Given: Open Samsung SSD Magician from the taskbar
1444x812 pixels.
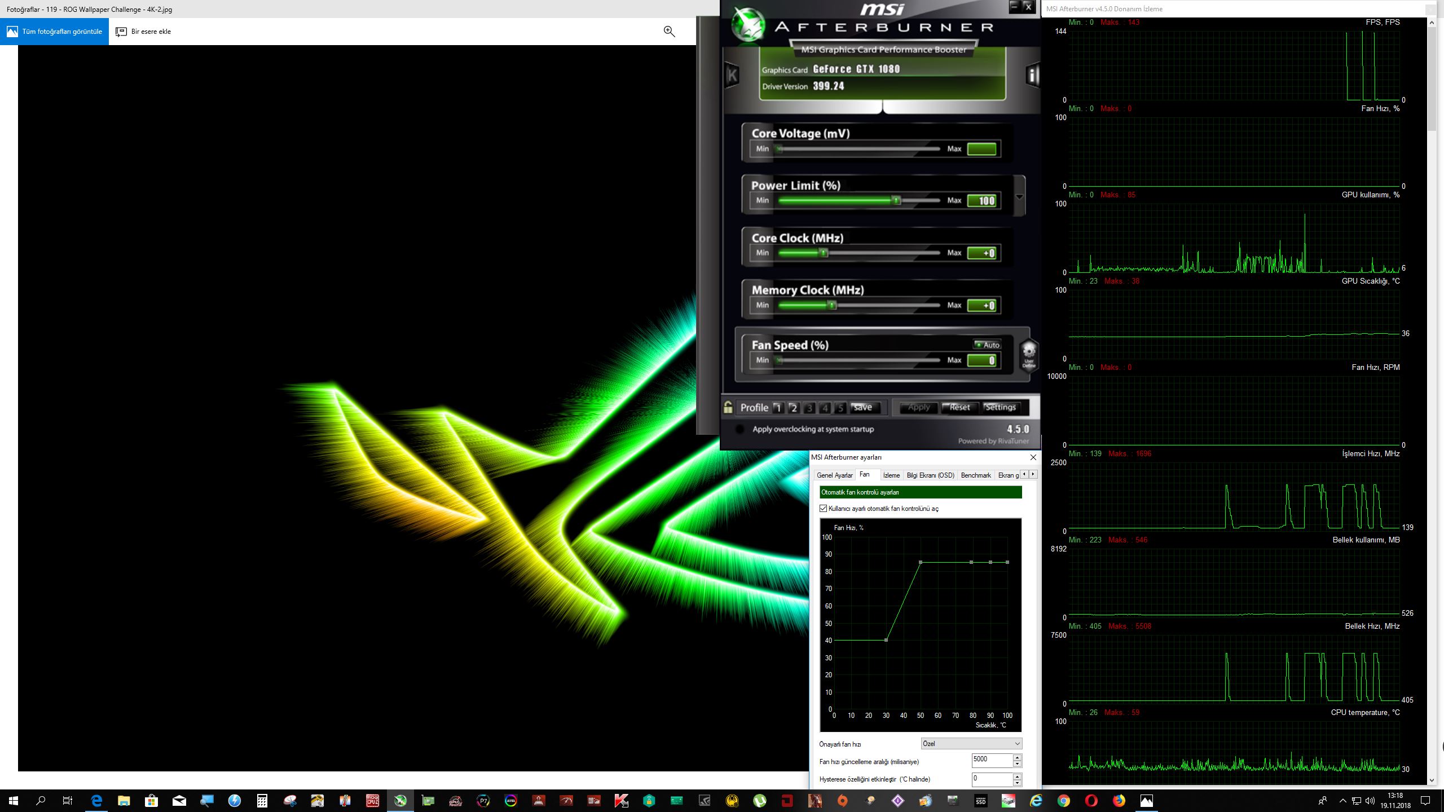Looking at the screenshot, I should (x=981, y=801).
